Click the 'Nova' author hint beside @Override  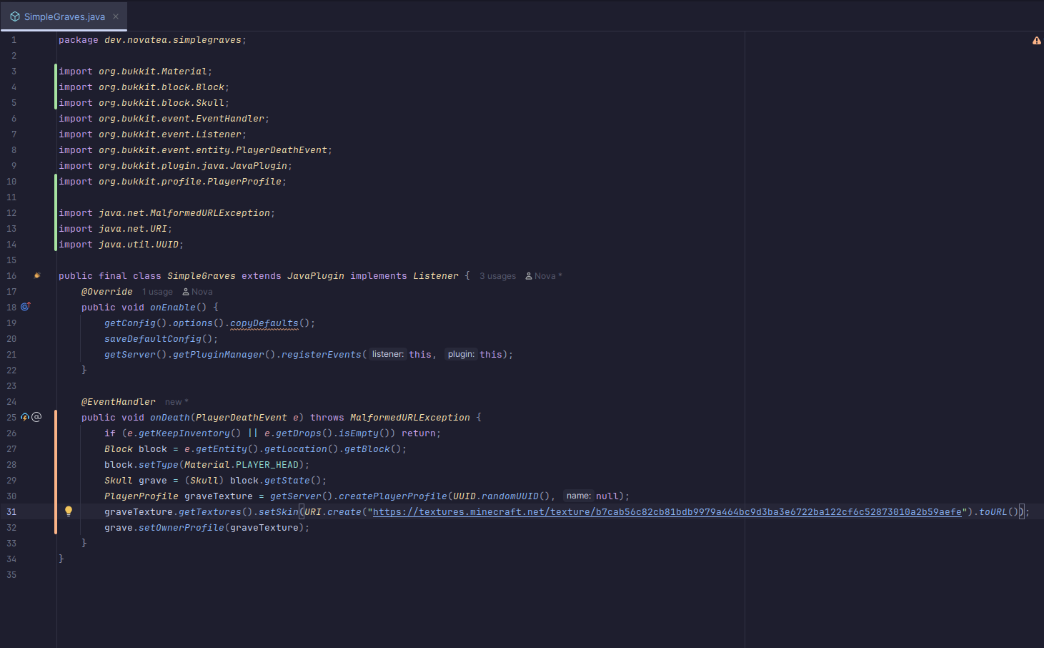pos(198,292)
